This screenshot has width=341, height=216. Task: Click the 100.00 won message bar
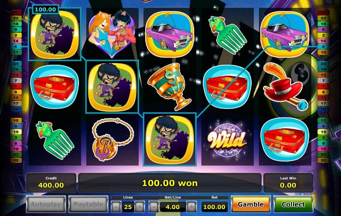[x=170, y=183]
